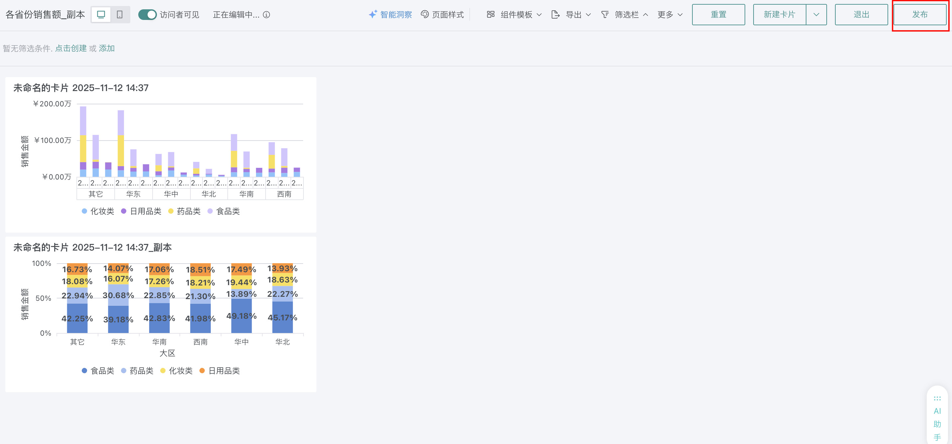This screenshot has height=444, width=952.
Task: Click the 重置 reset button
Action: coord(718,14)
